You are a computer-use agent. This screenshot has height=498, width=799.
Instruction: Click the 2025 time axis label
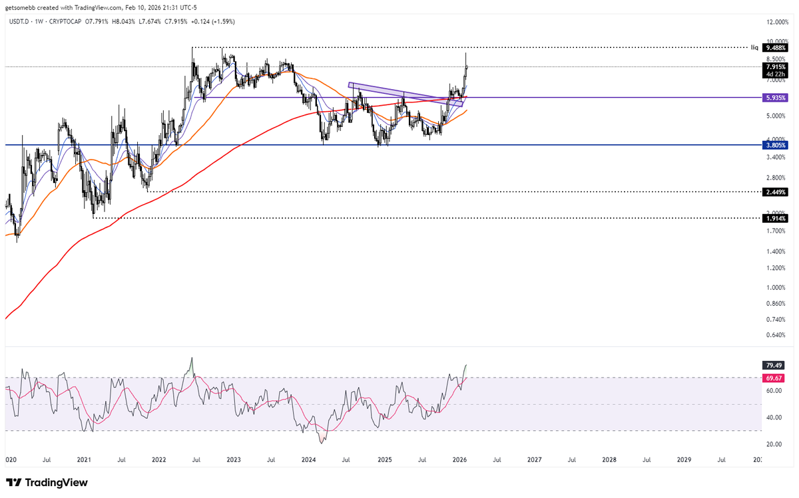tap(384, 459)
